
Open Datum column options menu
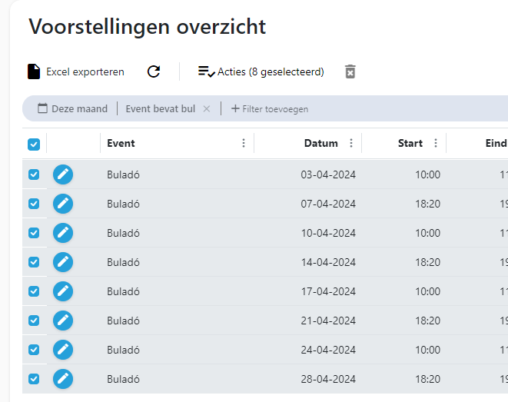click(x=351, y=143)
